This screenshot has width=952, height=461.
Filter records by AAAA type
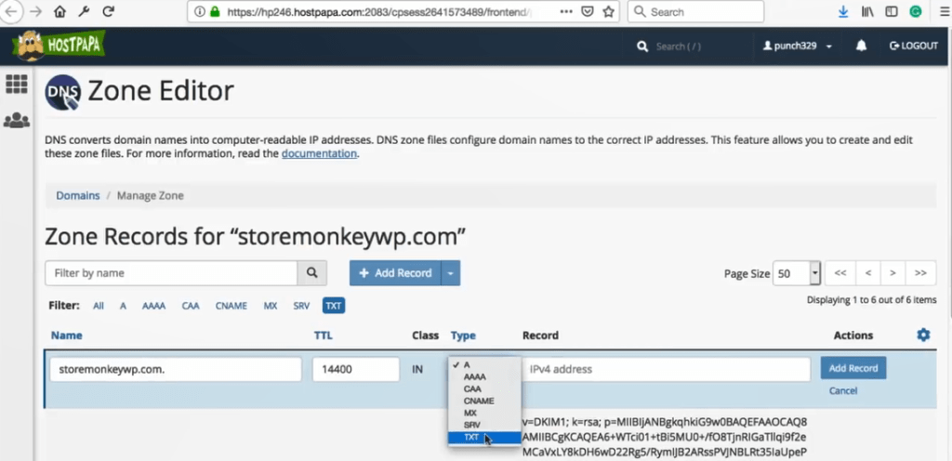pos(153,306)
